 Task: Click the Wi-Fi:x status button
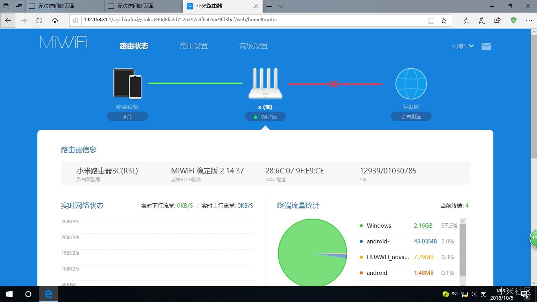tap(265, 117)
